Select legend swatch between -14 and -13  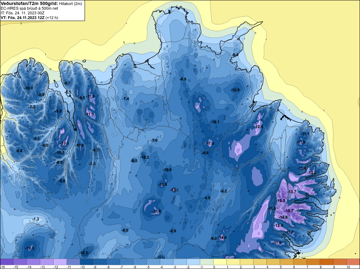pos(33,262)
